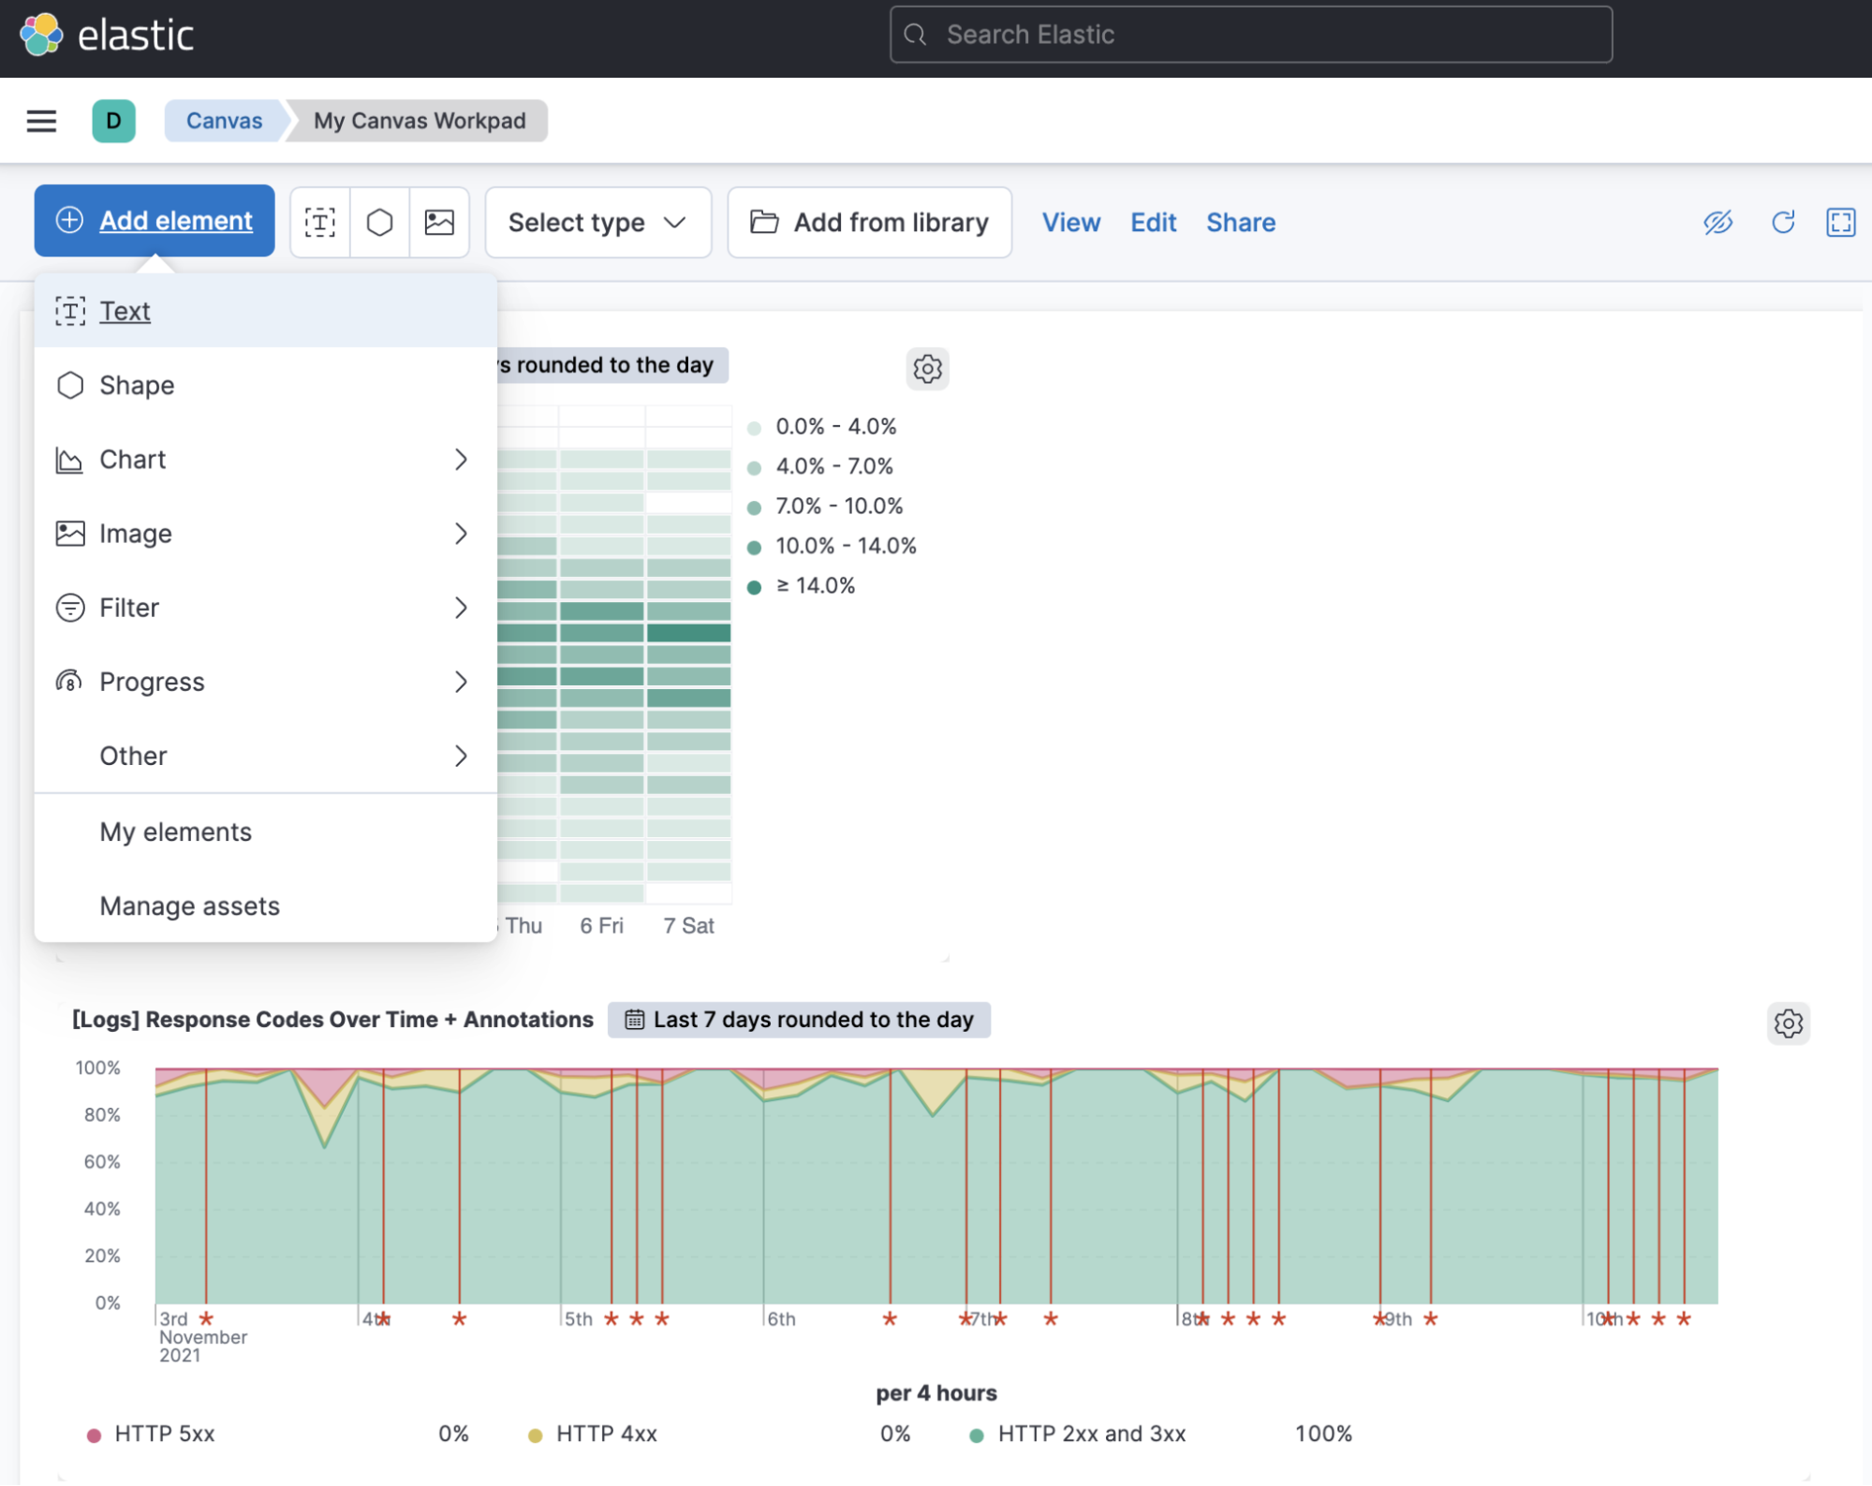The width and height of the screenshot is (1872, 1486).
Task: Focus the Search Elastic field
Action: click(x=1250, y=35)
